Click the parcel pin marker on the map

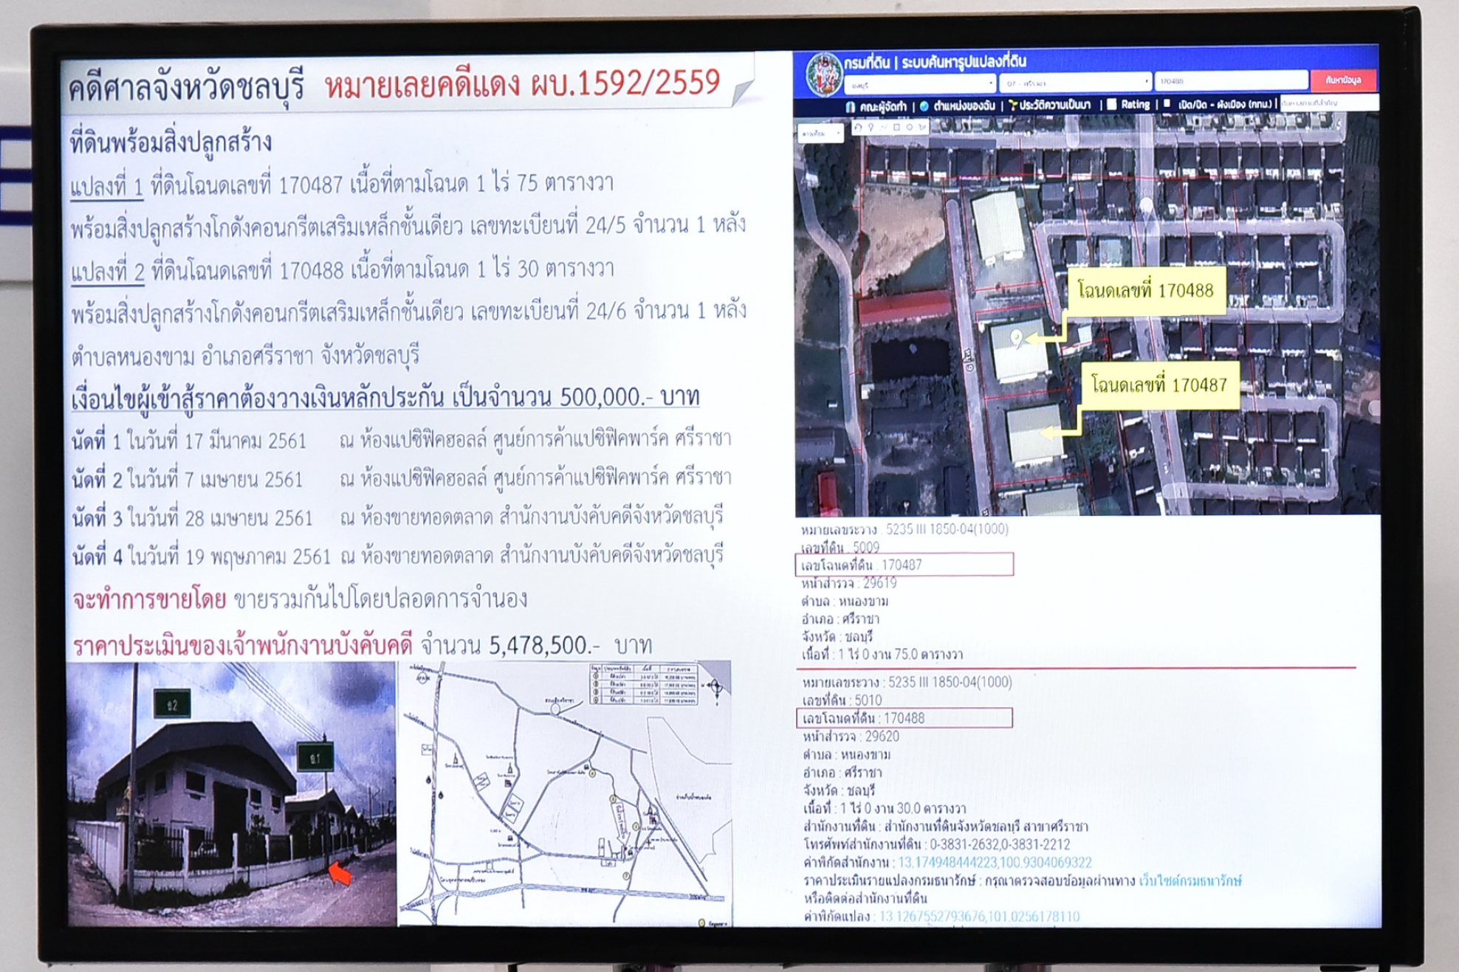click(1017, 337)
